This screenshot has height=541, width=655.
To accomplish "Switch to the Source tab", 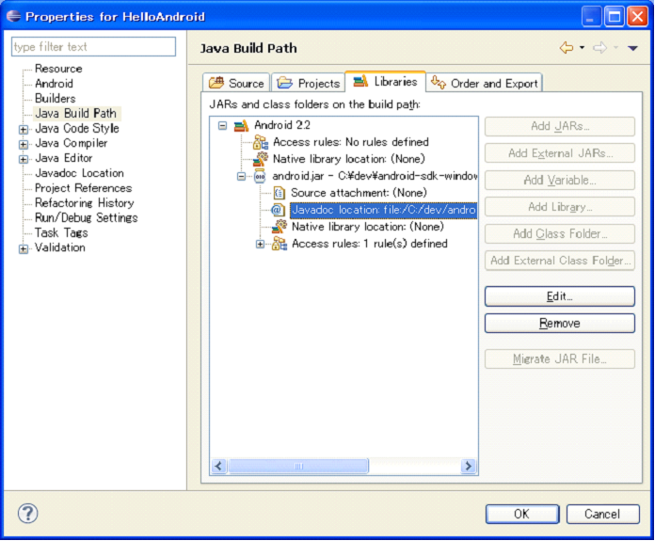I will 237,83.
